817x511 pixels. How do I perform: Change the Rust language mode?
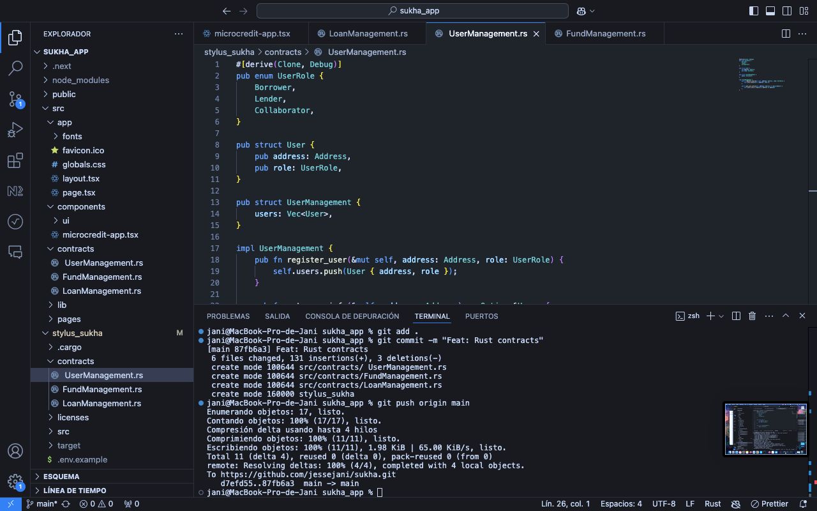[712, 504]
